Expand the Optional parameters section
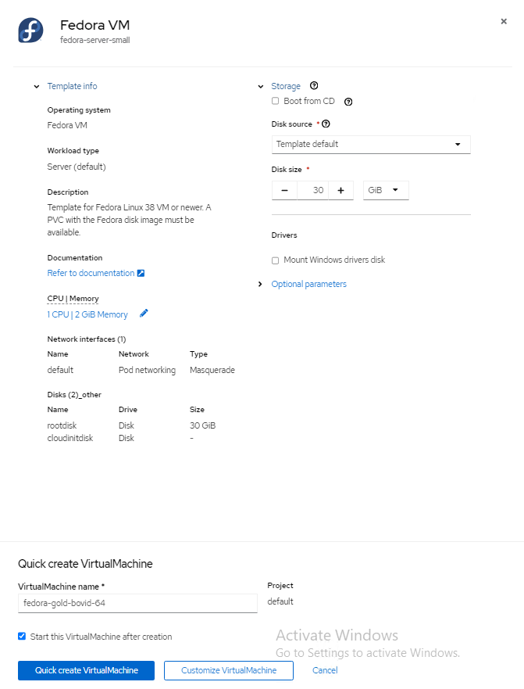This screenshot has width=524, height=689. pos(308,284)
